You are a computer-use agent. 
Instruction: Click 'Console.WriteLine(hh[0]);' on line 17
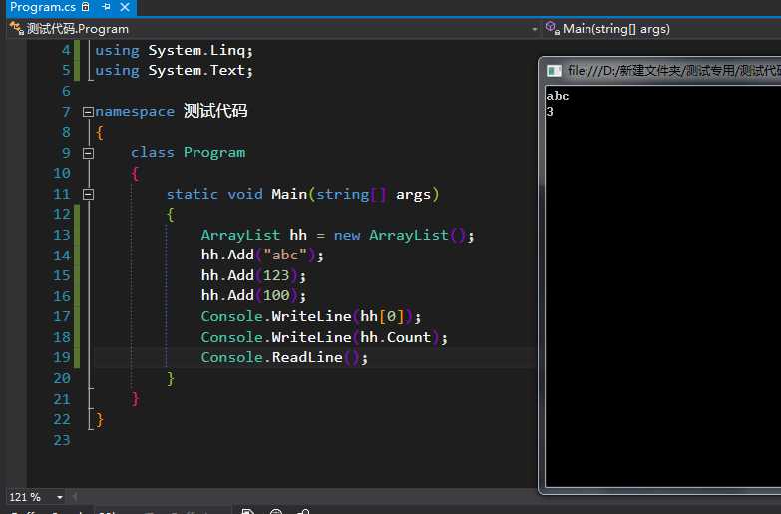tap(311, 317)
